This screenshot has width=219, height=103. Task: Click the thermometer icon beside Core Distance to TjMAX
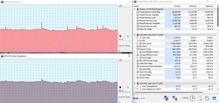pyautogui.click(x=140, y=89)
